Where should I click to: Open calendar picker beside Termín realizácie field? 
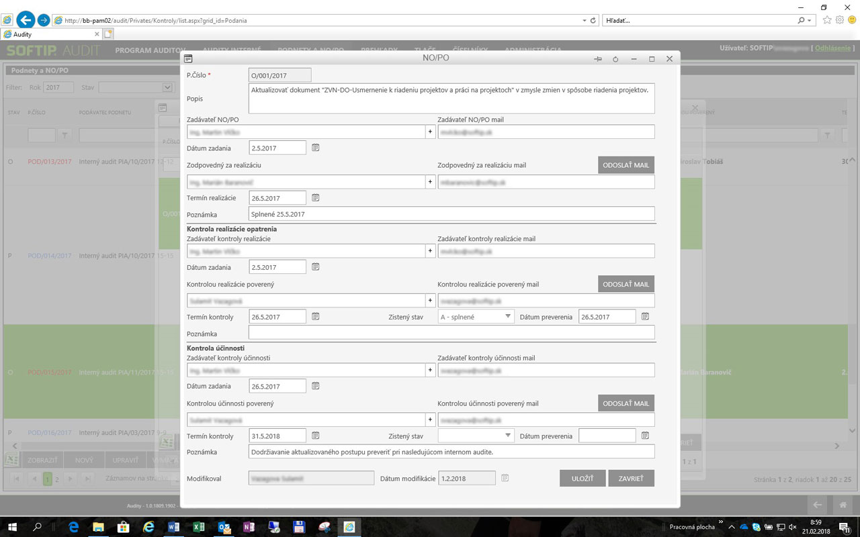coord(315,198)
